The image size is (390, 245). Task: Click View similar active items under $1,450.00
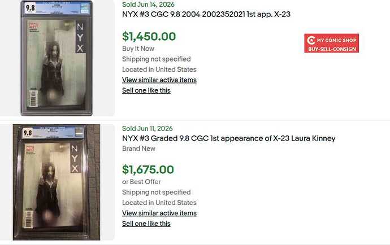pyautogui.click(x=159, y=80)
